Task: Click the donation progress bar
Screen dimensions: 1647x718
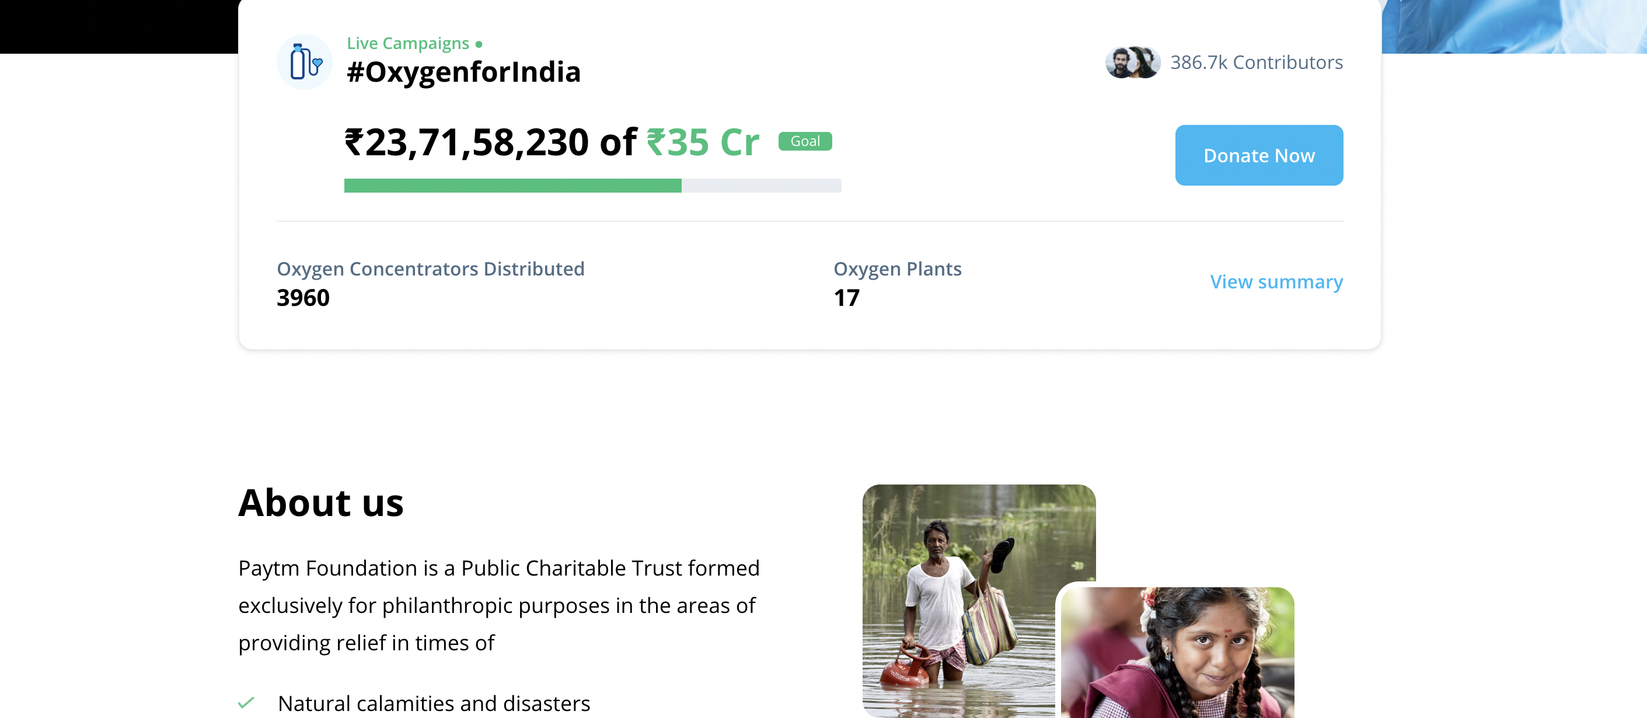Action: point(592,186)
